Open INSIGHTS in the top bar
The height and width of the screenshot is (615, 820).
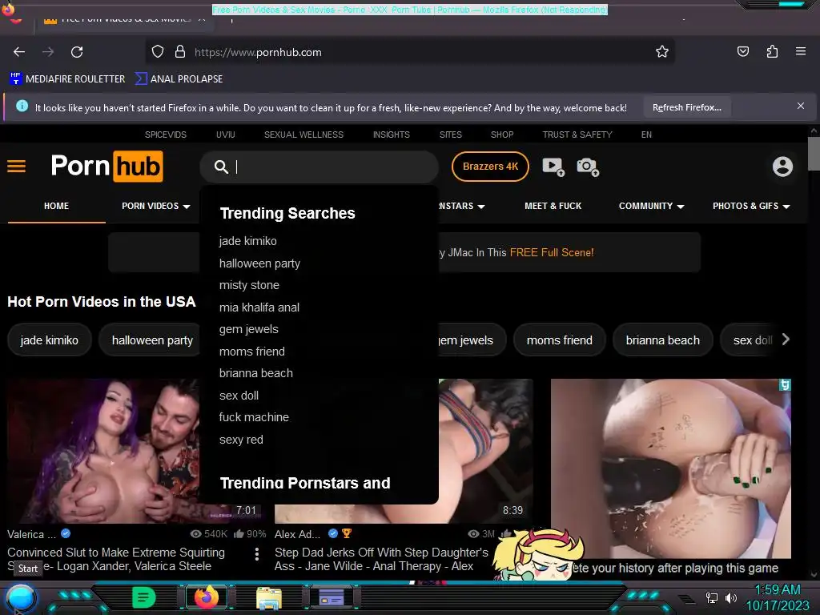(391, 135)
